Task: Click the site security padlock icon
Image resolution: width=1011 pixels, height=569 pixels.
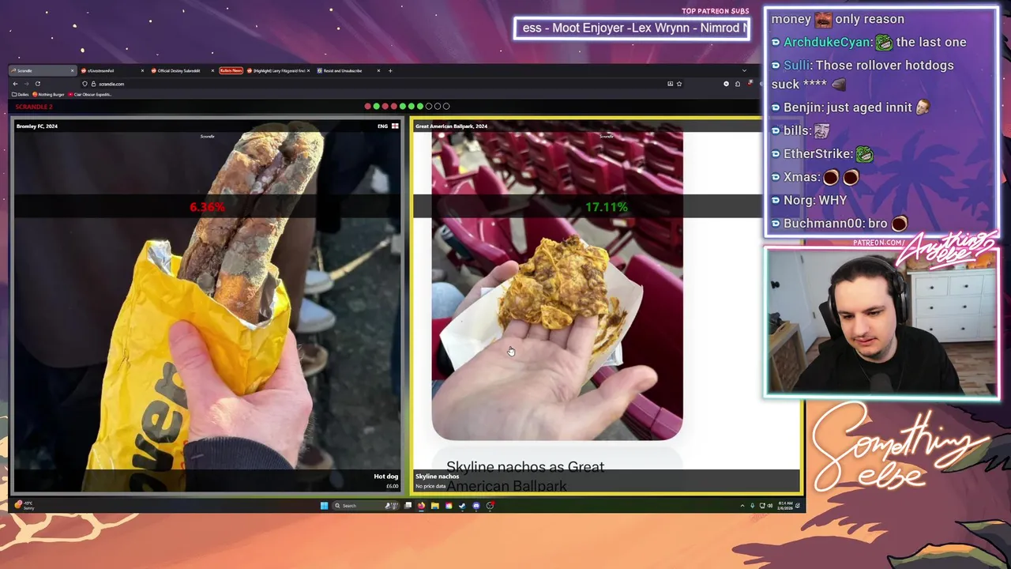Action: pos(93,84)
